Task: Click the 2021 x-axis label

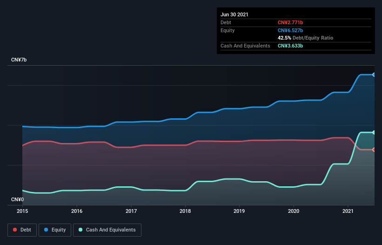Action: pyautogui.click(x=348, y=211)
